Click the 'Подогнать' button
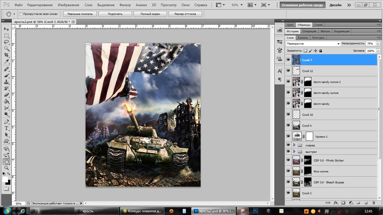 pos(115,14)
